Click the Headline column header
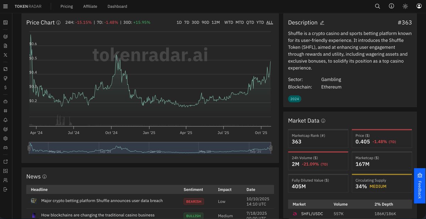 click(x=39, y=190)
